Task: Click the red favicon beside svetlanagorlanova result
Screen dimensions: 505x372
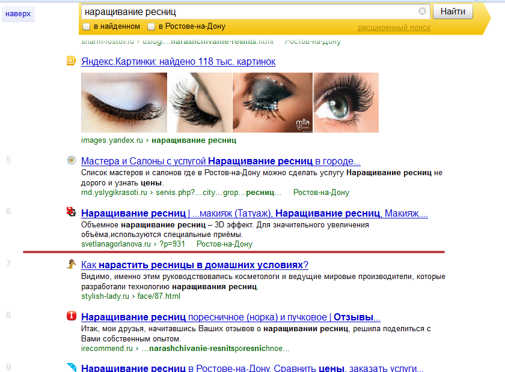Action: click(x=71, y=212)
